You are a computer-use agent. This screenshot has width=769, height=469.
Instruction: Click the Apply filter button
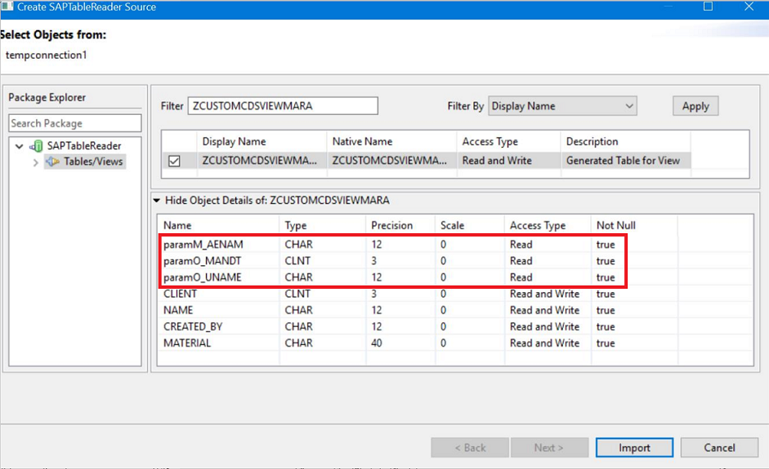[x=695, y=106]
